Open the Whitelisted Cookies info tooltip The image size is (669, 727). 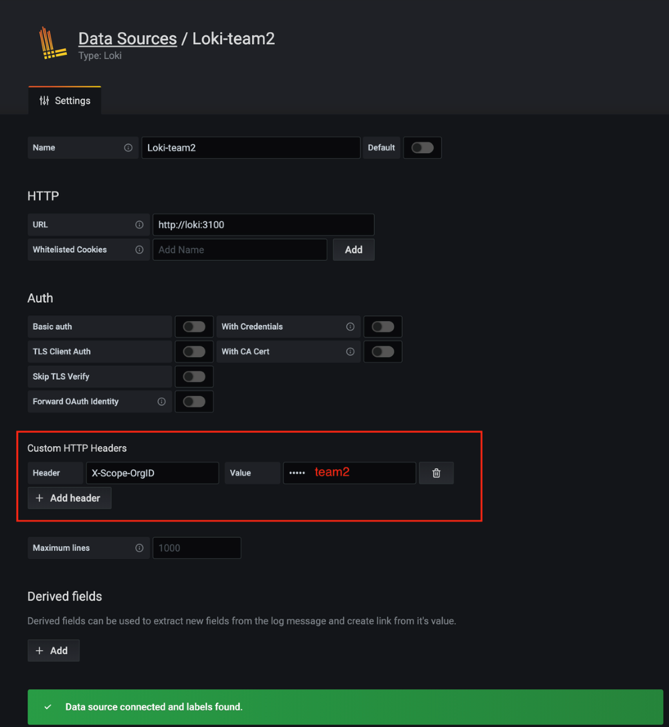139,249
